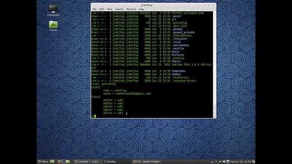Viewport: 292px width, 164px height.
Task: Open file manager from the panel launcher
Action: coord(68,162)
